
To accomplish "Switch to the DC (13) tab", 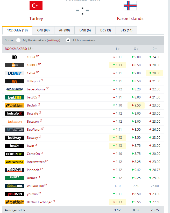I will [x=106, y=30].
